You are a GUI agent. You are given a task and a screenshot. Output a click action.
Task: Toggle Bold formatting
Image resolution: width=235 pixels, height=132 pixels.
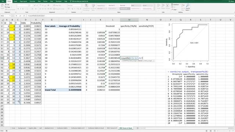(18, 9)
